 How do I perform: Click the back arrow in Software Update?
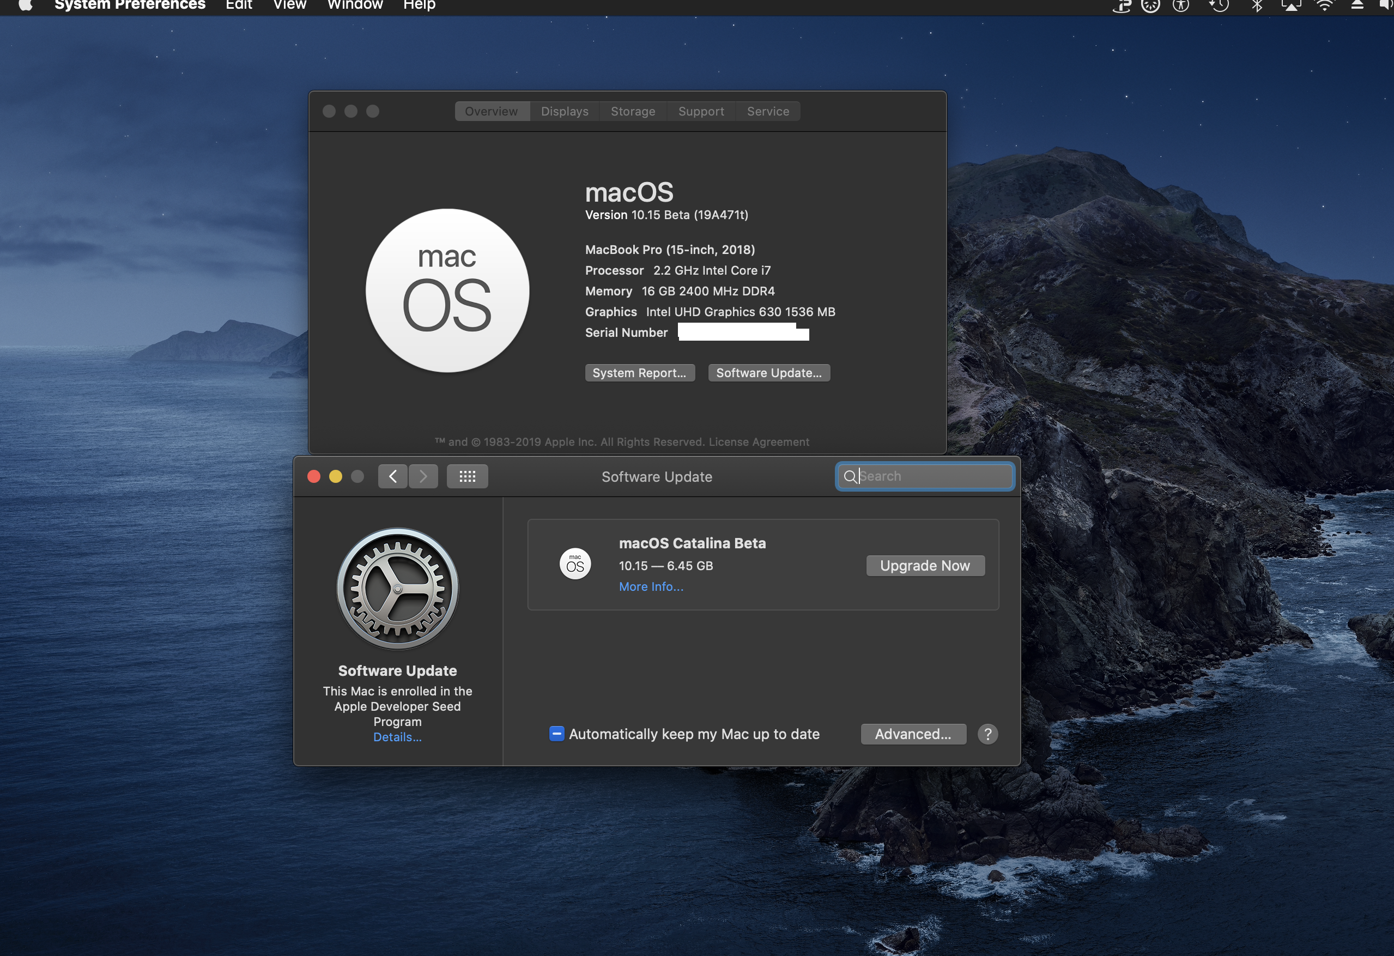[x=393, y=477]
